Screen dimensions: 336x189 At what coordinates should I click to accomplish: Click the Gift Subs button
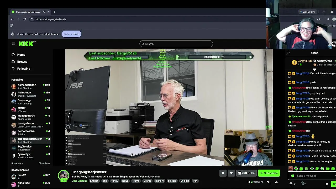[x=246, y=173]
